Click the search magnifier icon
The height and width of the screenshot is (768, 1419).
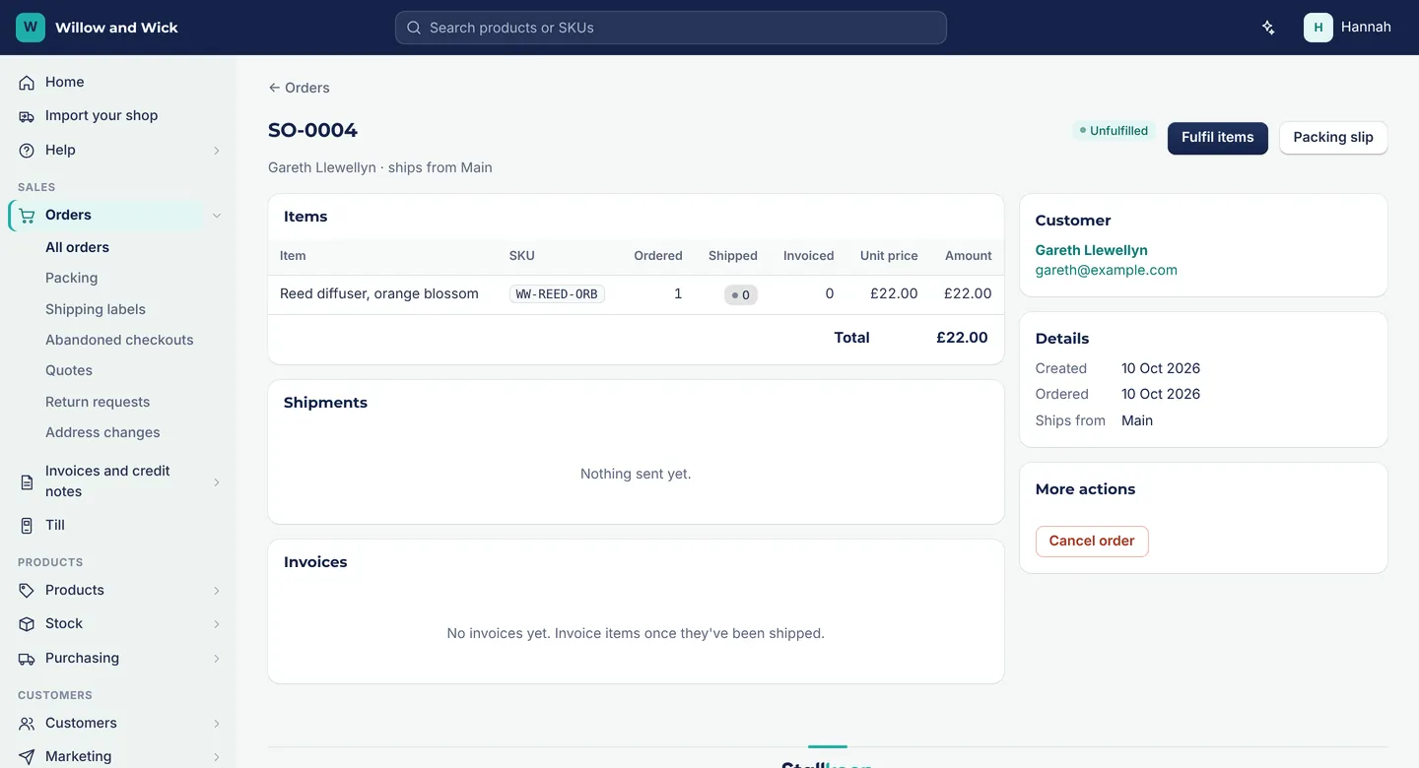tap(414, 28)
